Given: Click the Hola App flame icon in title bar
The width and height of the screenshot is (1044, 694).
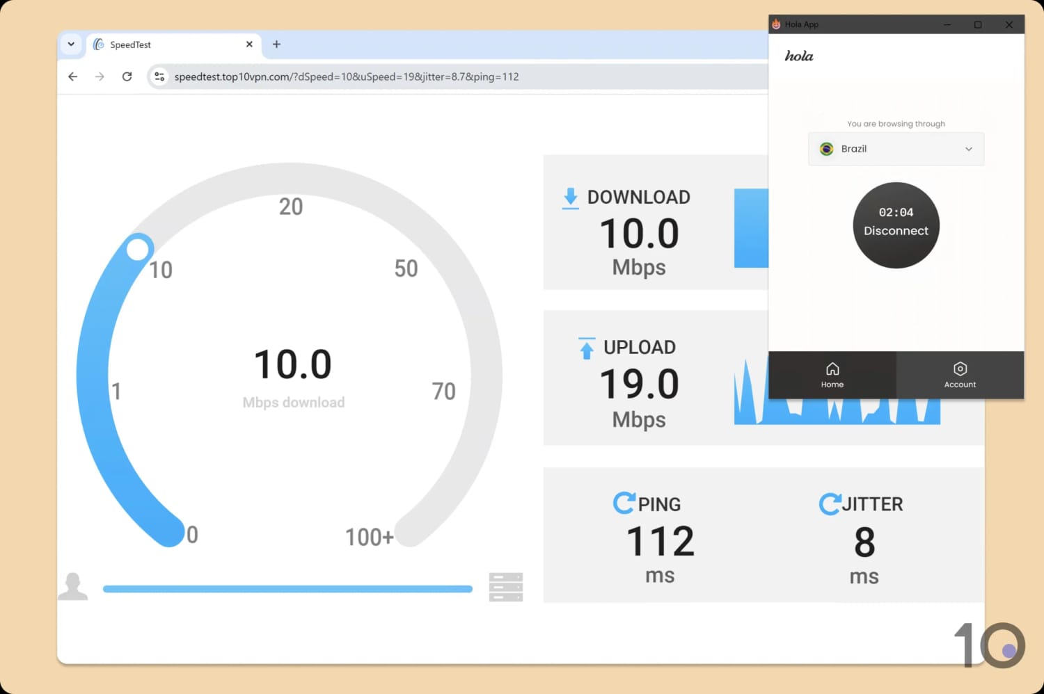Looking at the screenshot, I should (x=777, y=24).
